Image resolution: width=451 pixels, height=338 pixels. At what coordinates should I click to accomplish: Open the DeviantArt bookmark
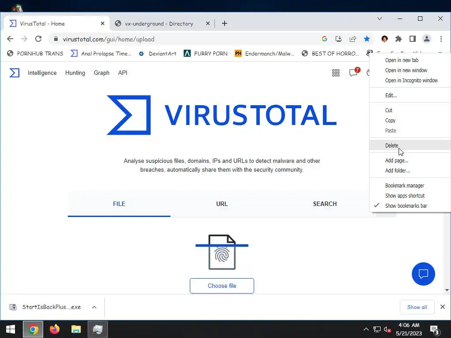[157, 53]
